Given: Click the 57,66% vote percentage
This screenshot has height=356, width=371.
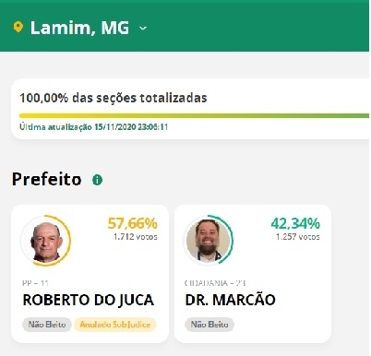Looking at the screenshot, I should click(x=132, y=223).
